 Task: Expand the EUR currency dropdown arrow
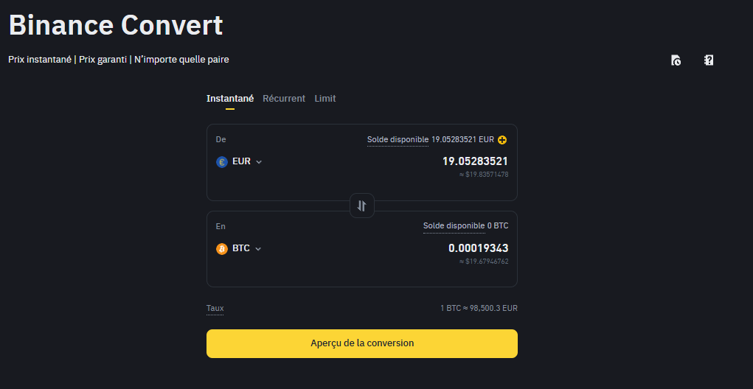(x=259, y=162)
